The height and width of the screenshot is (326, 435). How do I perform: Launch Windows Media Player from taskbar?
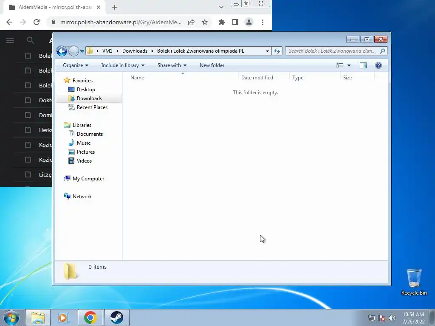tap(64, 318)
